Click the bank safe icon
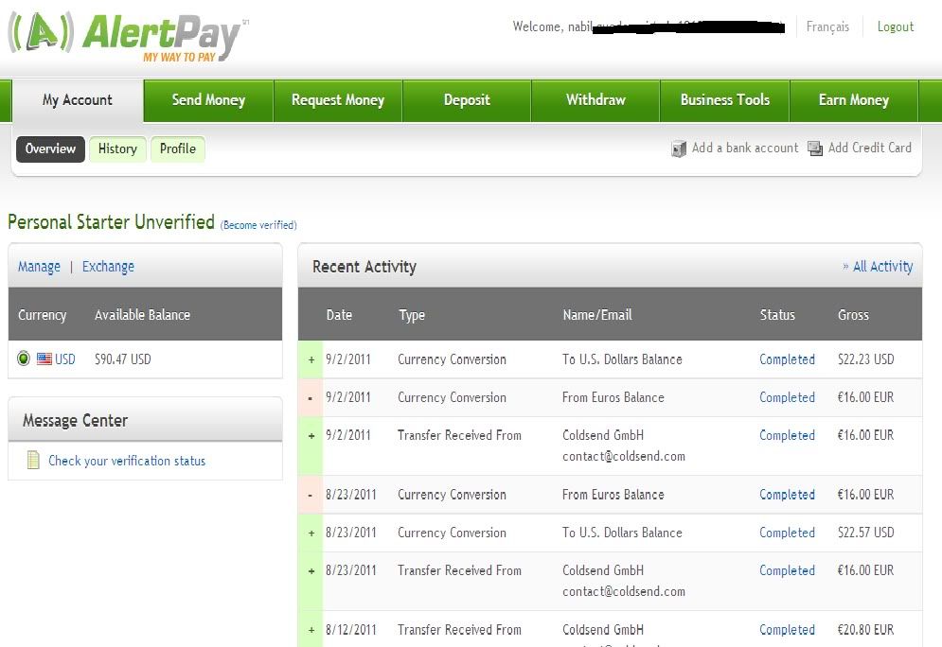The image size is (942, 647). click(x=678, y=149)
